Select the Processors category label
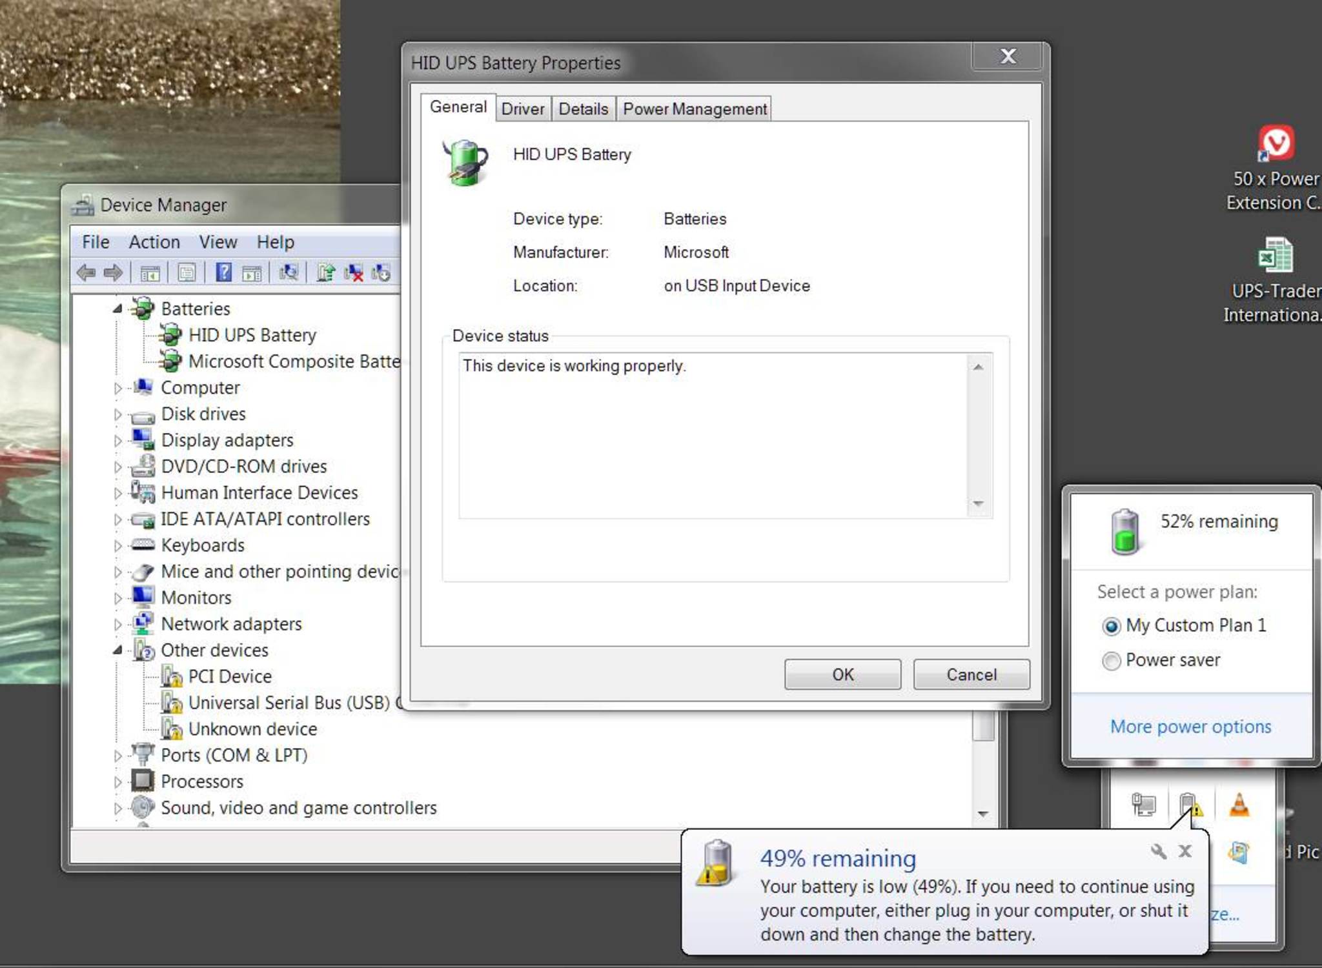This screenshot has width=1322, height=968. point(202,781)
